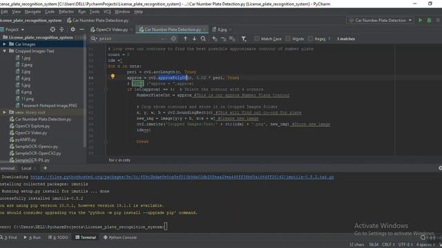
Task: Click unselect occurrence icon in search bar
Action: click(x=223, y=39)
